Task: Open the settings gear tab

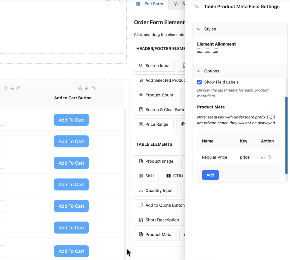Action: point(176,4)
